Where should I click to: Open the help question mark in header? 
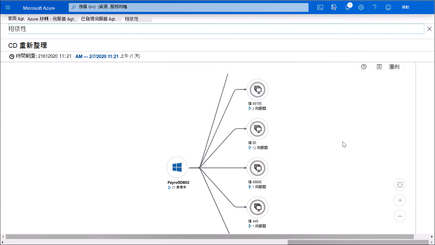coord(375,8)
